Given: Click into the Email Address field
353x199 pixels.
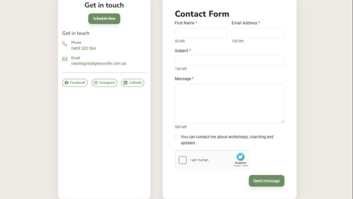Looking at the screenshot, I should [x=258, y=33].
